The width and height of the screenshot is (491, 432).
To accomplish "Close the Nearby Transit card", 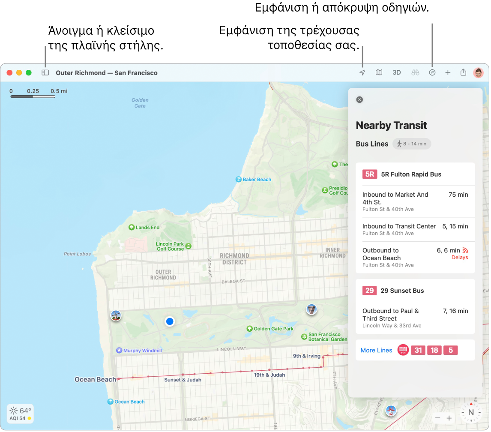I will (x=359, y=99).
